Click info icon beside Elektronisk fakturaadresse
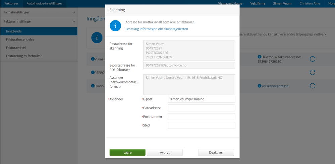Viewport: 335px width, 164px height. [x=259, y=57]
